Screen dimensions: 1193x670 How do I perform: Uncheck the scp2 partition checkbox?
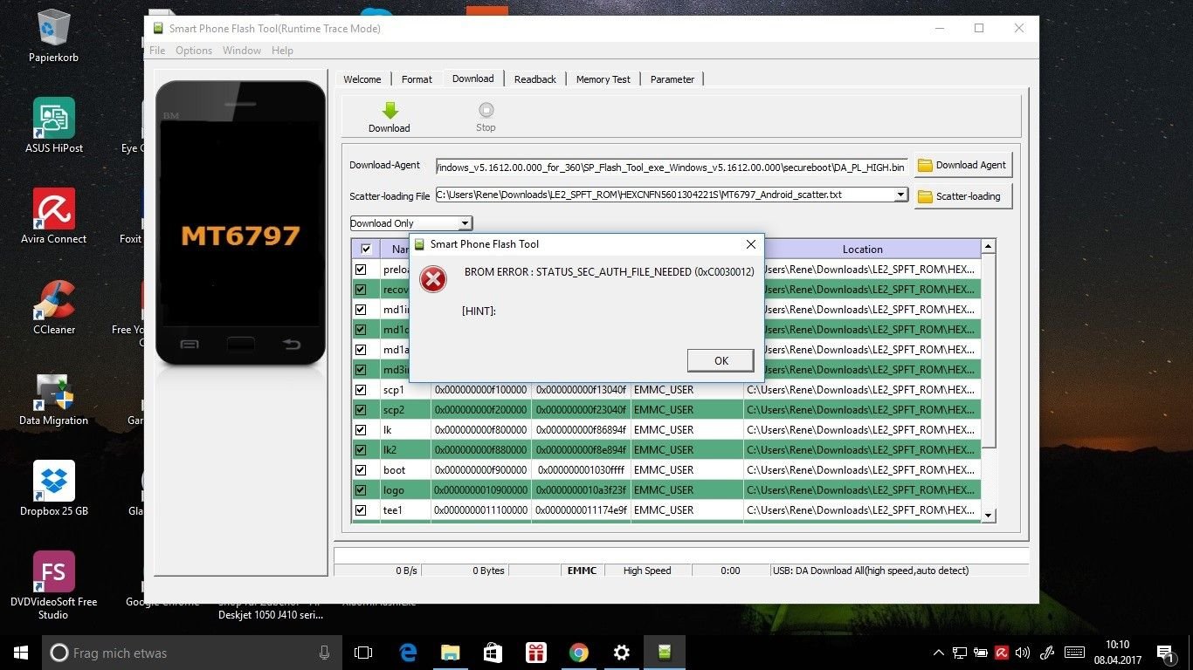tap(361, 410)
